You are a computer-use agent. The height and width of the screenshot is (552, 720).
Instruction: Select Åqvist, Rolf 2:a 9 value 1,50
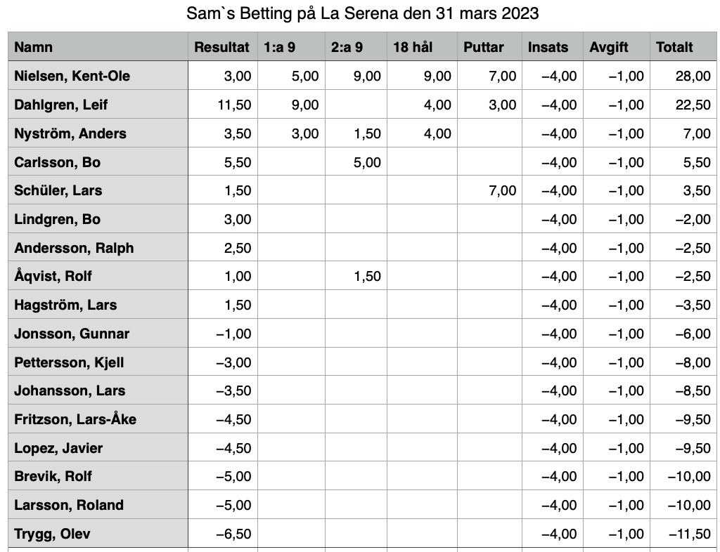pyautogui.click(x=356, y=276)
